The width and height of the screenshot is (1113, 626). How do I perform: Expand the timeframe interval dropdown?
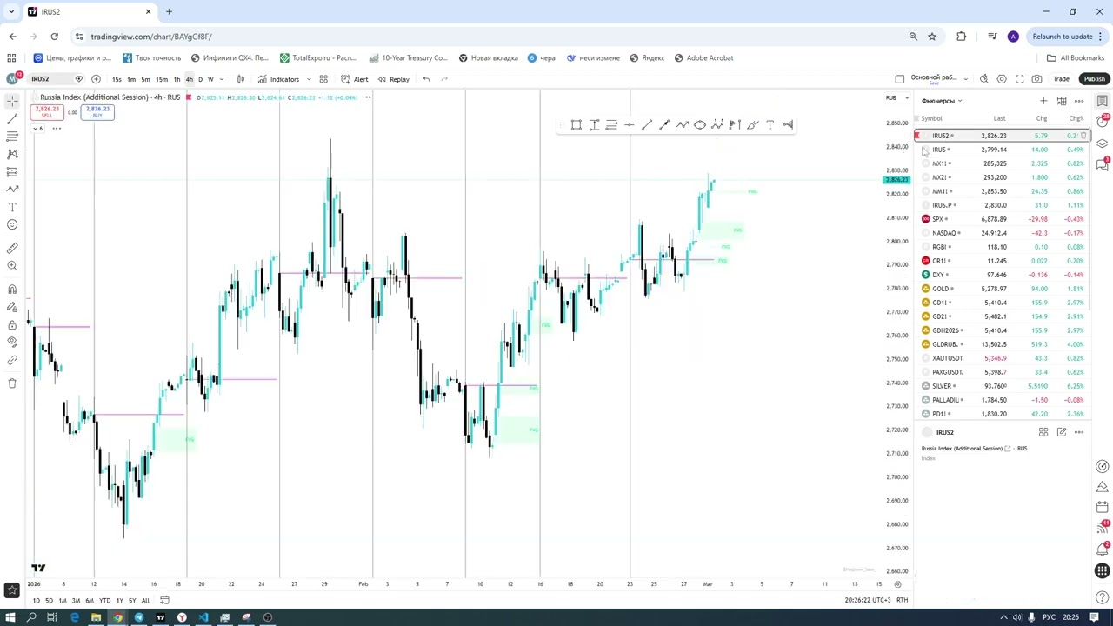coord(223,79)
